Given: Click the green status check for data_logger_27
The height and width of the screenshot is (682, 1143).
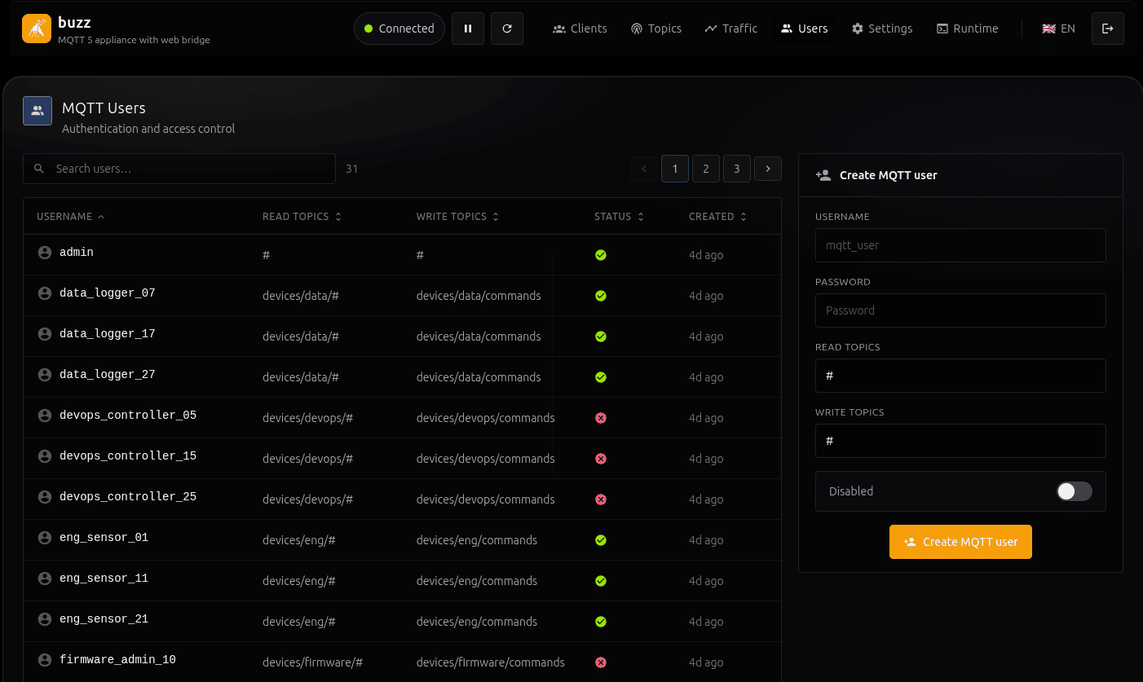Looking at the screenshot, I should (601, 377).
